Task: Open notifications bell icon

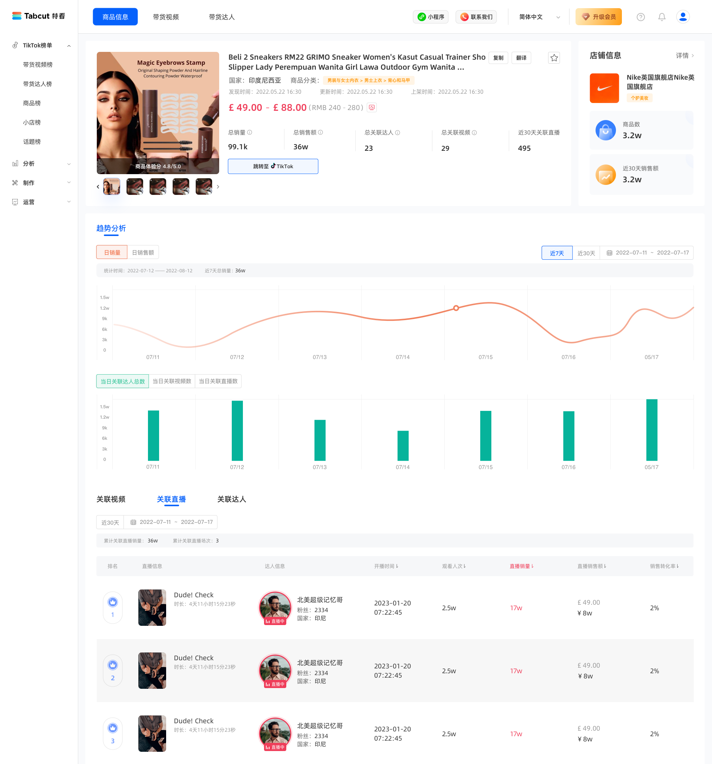Action: (662, 17)
